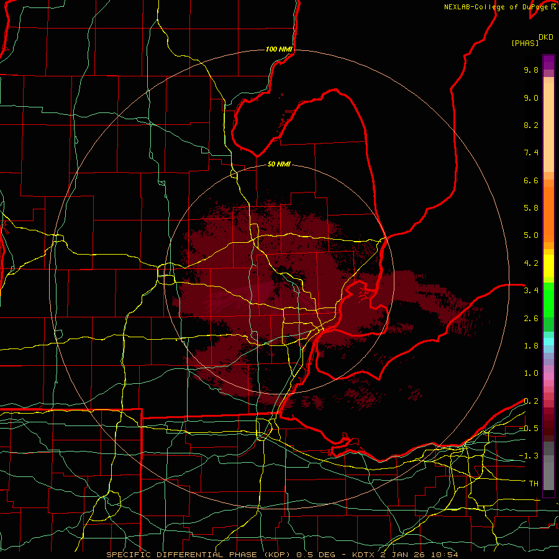Viewport: 559px width, 559px height.
Task: Click the [PHAS] units label
Action: coord(525,43)
